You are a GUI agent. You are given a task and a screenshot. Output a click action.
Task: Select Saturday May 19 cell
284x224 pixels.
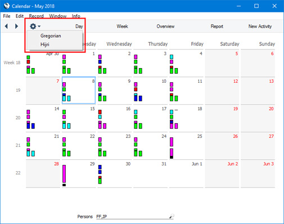[x=222, y=118]
